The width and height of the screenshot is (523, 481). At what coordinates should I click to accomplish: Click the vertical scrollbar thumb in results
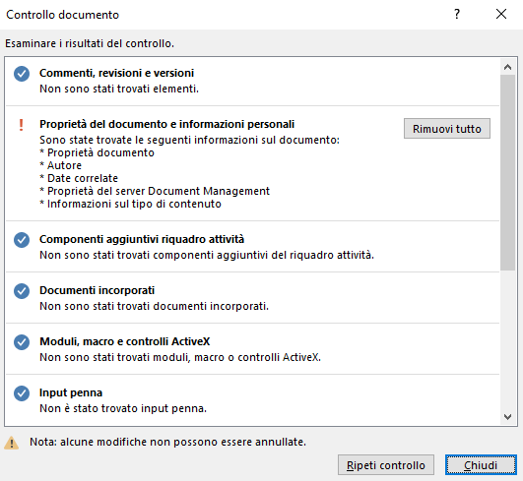click(507, 172)
